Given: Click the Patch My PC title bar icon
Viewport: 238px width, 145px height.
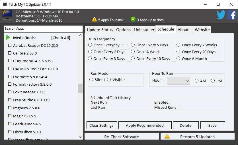Looking at the screenshot, I should 5,4.
